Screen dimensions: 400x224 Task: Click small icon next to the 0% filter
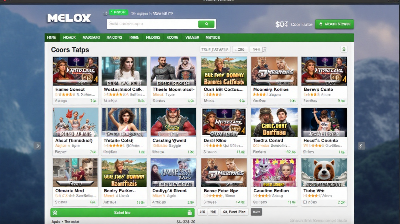tap(264, 50)
